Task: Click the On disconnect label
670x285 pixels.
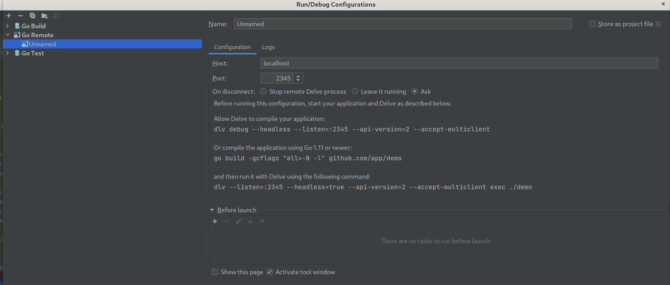Action: coord(234,91)
